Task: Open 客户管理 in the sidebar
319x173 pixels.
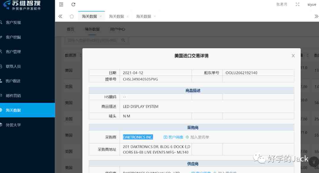Action: coord(13,52)
